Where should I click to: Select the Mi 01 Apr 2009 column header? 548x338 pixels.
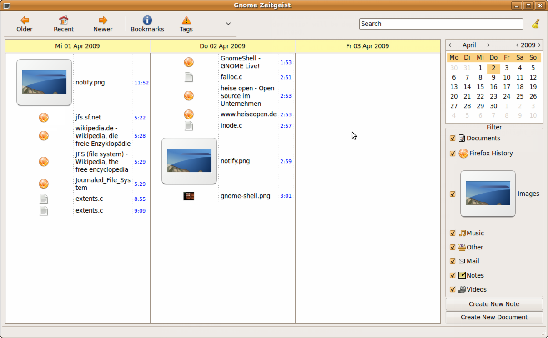point(77,46)
